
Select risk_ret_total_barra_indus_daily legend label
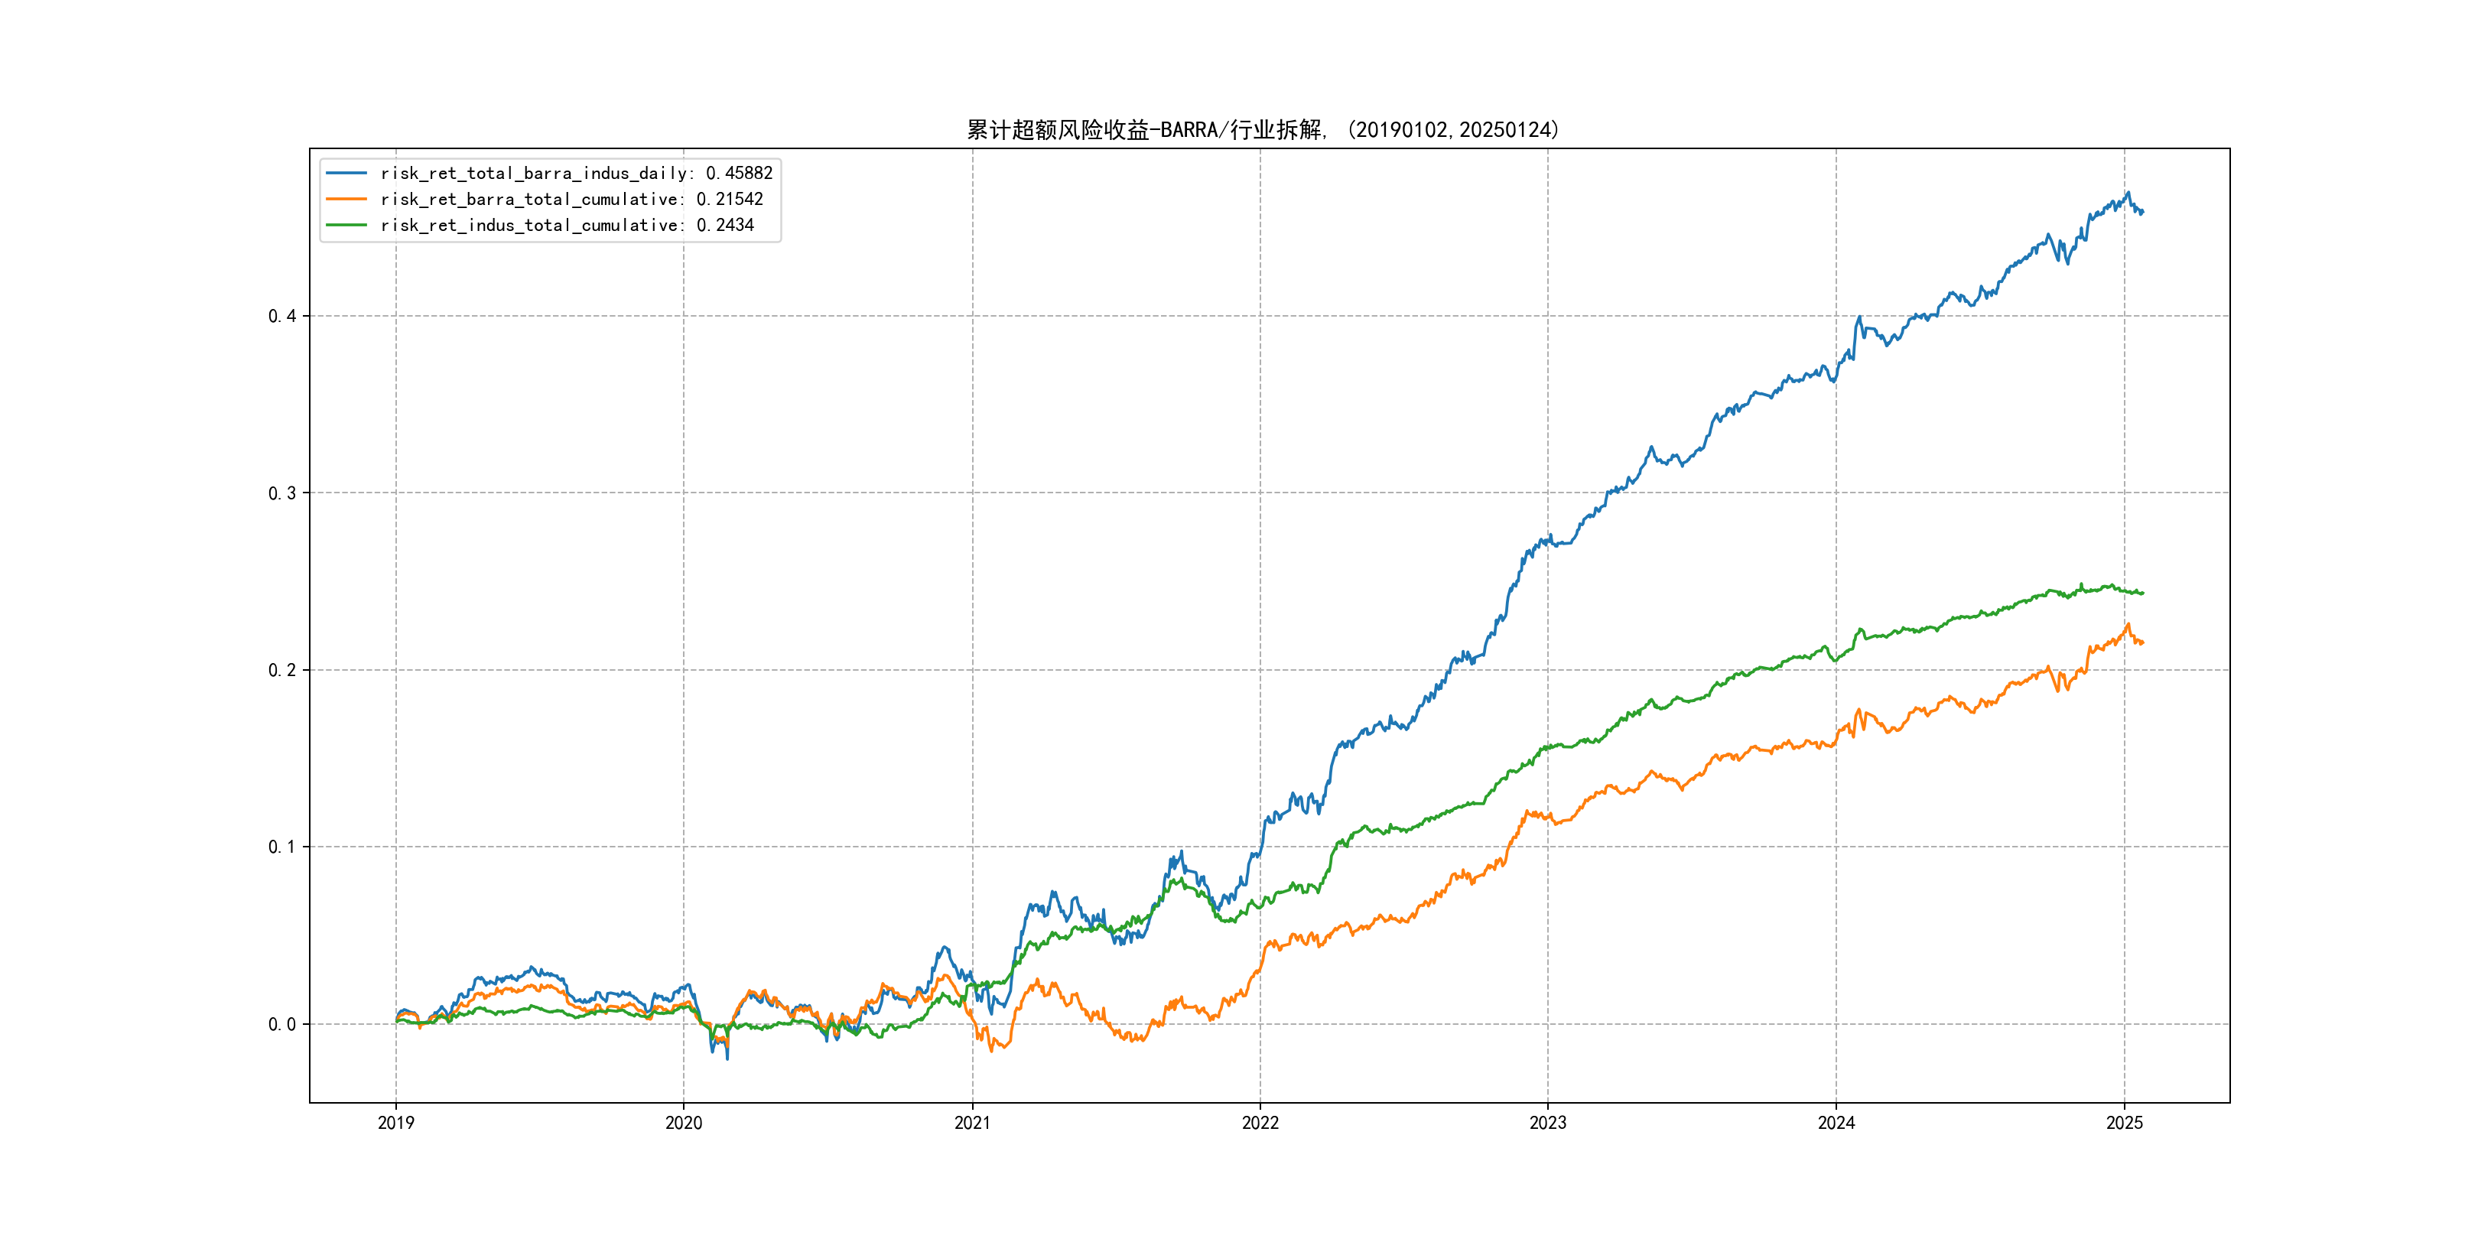coord(575,173)
